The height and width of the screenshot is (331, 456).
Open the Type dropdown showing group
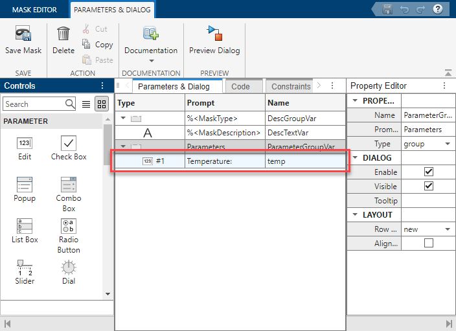pos(427,144)
